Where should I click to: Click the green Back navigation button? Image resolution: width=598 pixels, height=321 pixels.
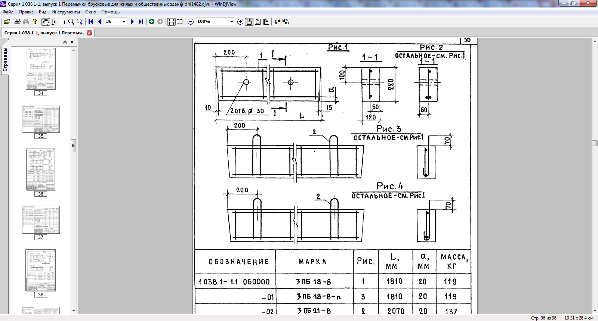point(151,22)
